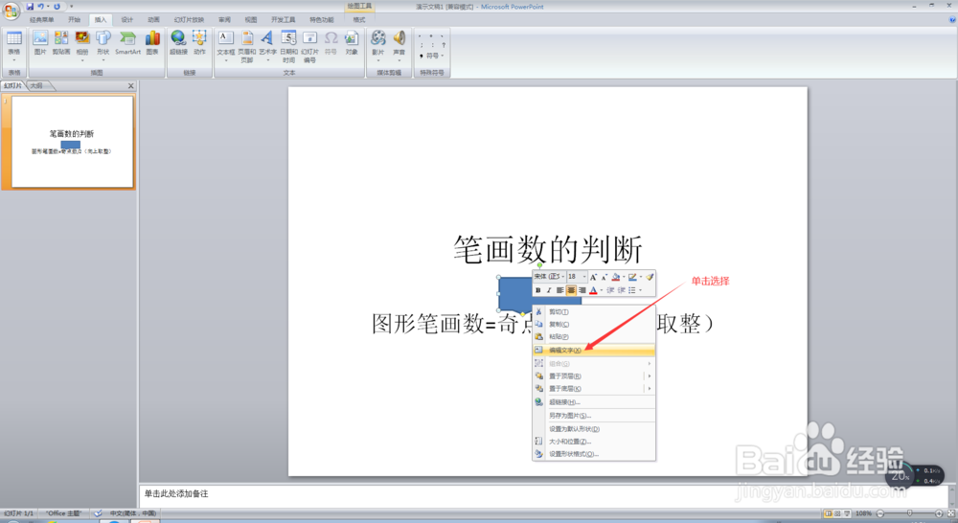The height and width of the screenshot is (523, 958).
Task: Switch to outline (大纲) pane tab
Action: 36,85
